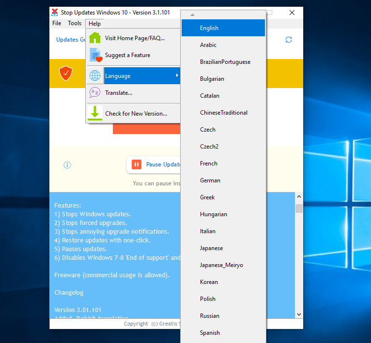Viewport: 371px width, 343px height.
Task: Select ChineseTraditional language entry
Action: (x=223, y=113)
